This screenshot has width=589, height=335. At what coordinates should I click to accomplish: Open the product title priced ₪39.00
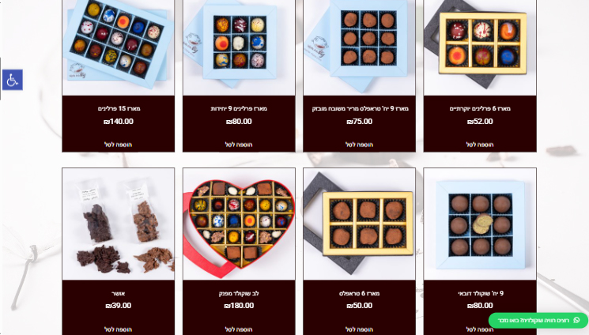click(119, 293)
